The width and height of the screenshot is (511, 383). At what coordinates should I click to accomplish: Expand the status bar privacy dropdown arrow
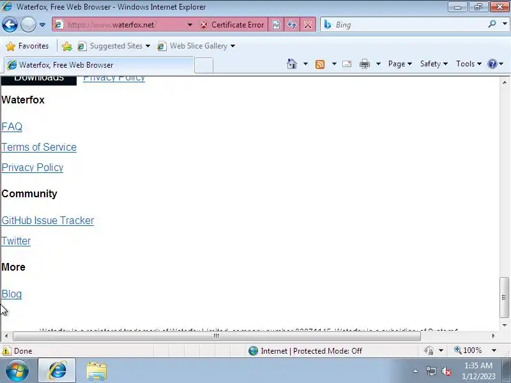click(441, 350)
